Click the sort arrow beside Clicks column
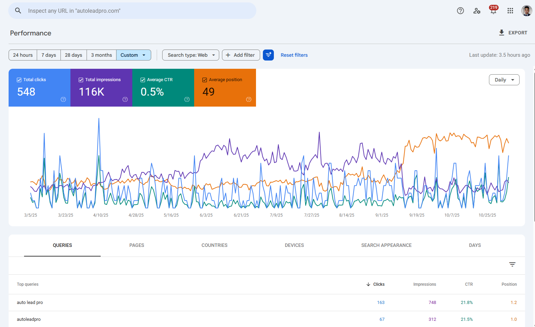 (x=368, y=284)
